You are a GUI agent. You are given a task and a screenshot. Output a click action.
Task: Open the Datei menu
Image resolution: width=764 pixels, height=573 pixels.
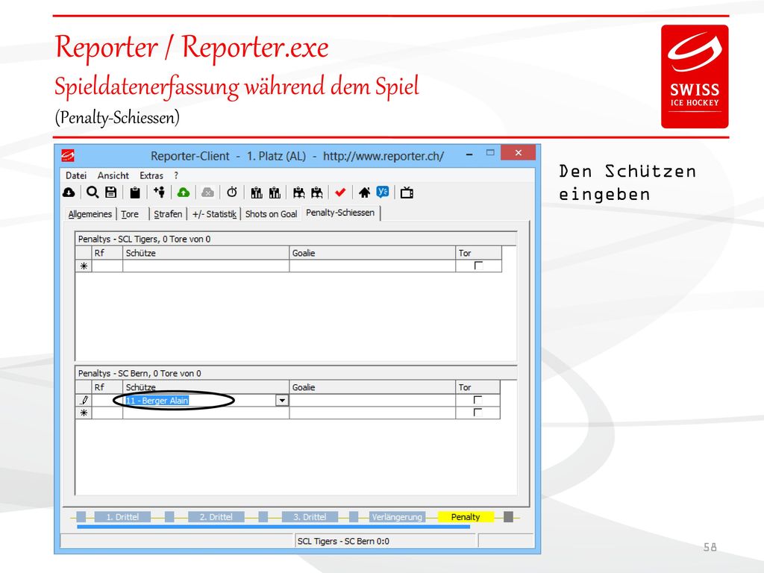[x=76, y=175]
